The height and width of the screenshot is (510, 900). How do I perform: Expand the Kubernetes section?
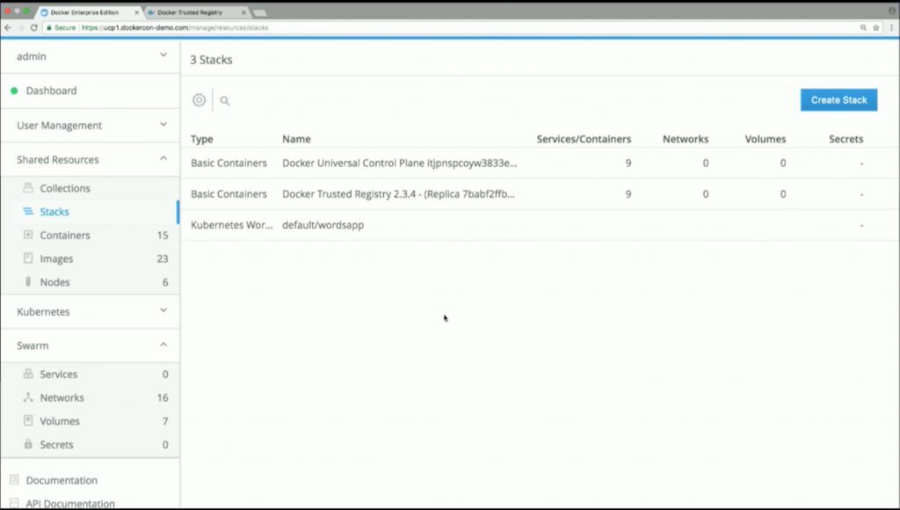pyautogui.click(x=163, y=310)
